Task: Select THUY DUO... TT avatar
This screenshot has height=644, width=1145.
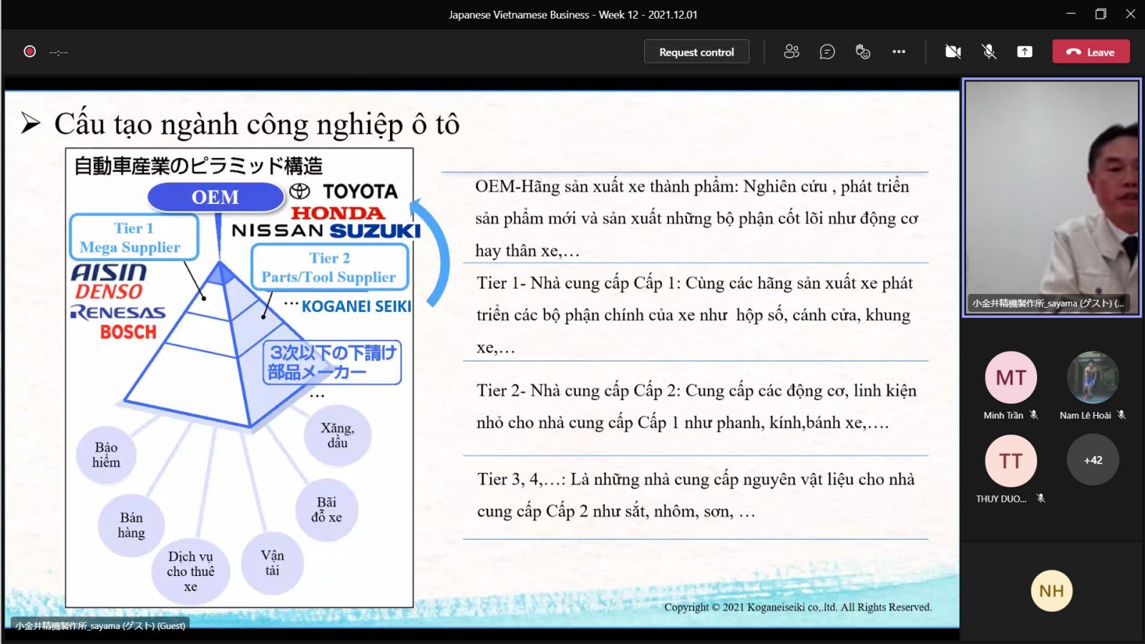Action: coord(1010,460)
